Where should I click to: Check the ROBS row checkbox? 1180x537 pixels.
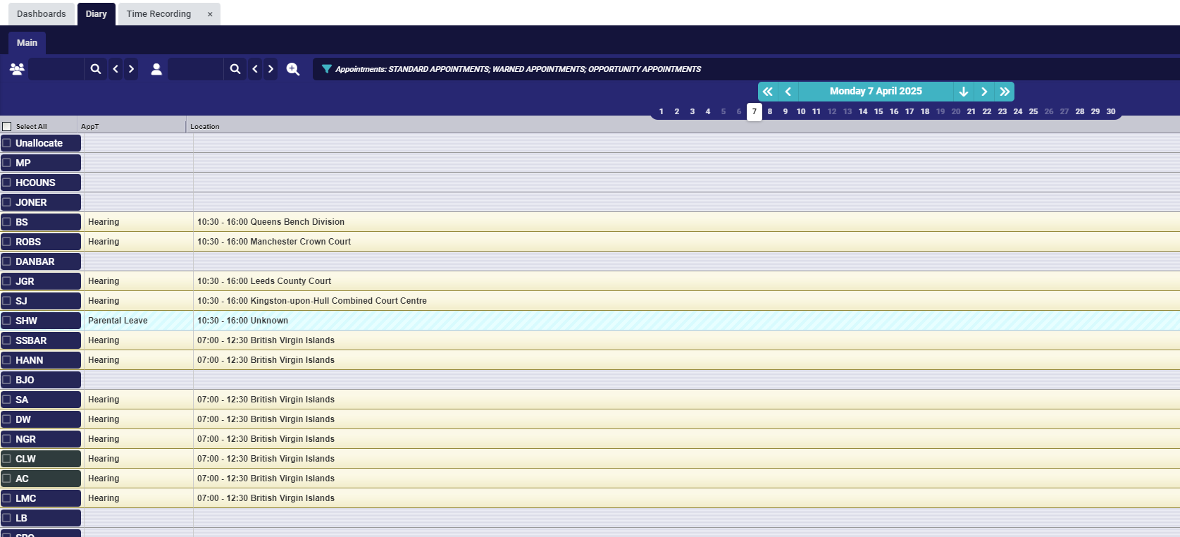click(x=7, y=242)
